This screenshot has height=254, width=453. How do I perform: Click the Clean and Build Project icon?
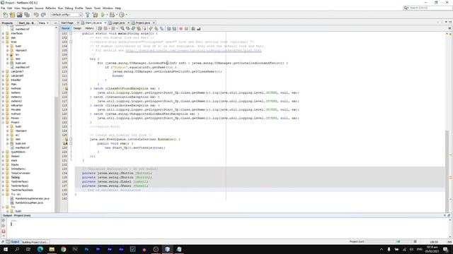coord(95,15)
